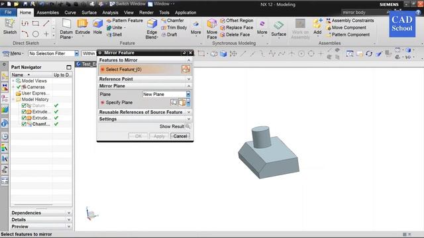Select the Model History tree node

click(x=35, y=99)
